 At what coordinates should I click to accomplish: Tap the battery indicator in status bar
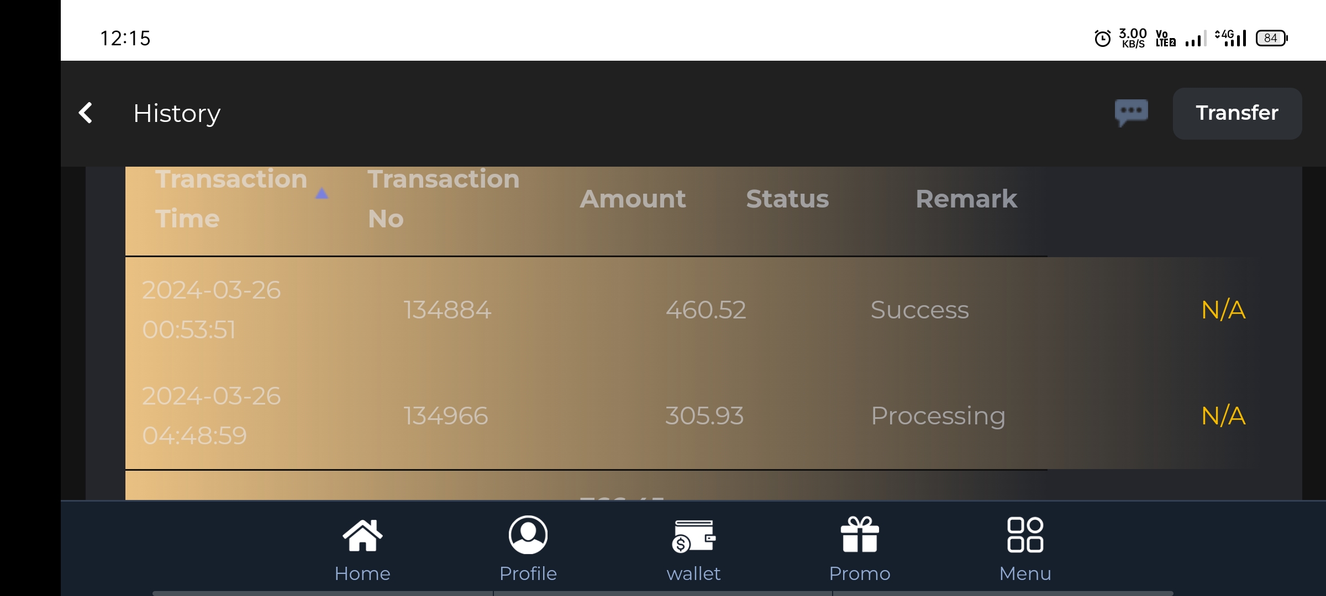point(1271,38)
